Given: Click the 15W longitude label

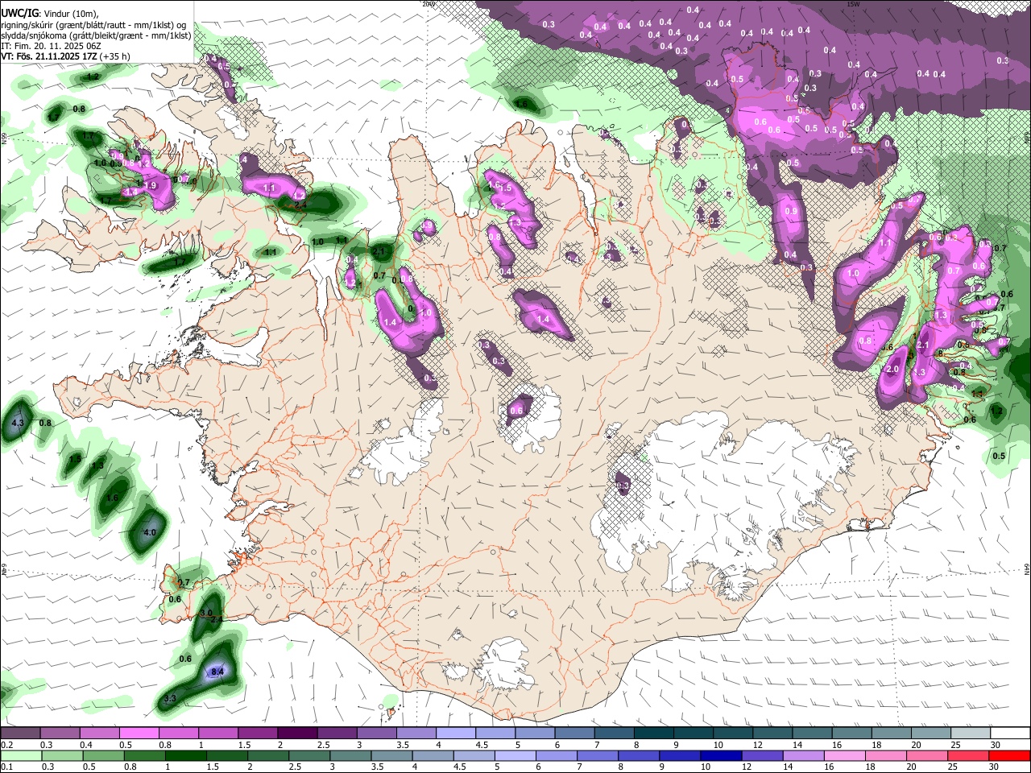Looking at the screenshot, I should click(853, 4).
